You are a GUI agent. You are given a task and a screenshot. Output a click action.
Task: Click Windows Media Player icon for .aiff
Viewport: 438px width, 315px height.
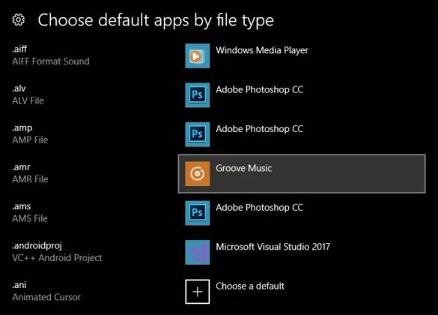pos(197,56)
